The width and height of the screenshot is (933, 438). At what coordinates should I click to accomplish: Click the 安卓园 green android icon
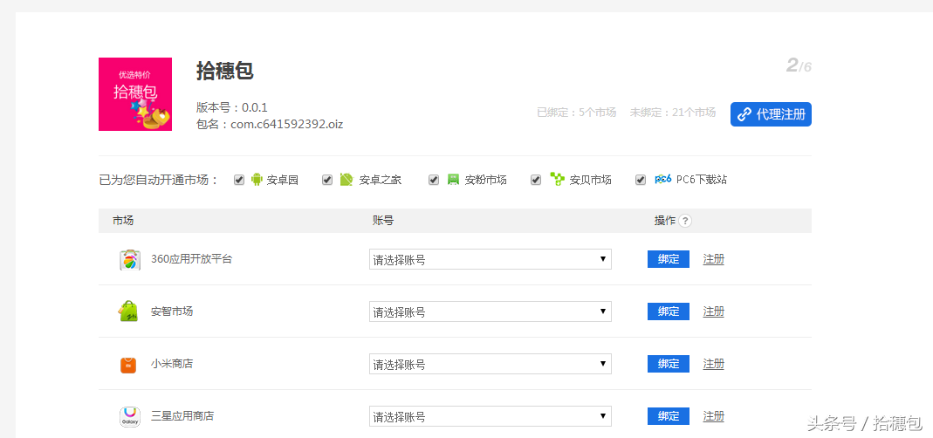tap(257, 179)
